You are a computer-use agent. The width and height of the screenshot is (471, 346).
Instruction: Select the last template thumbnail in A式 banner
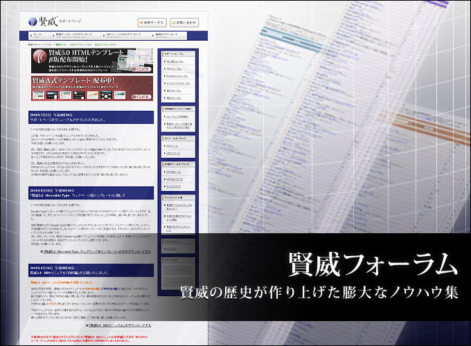[119, 95]
